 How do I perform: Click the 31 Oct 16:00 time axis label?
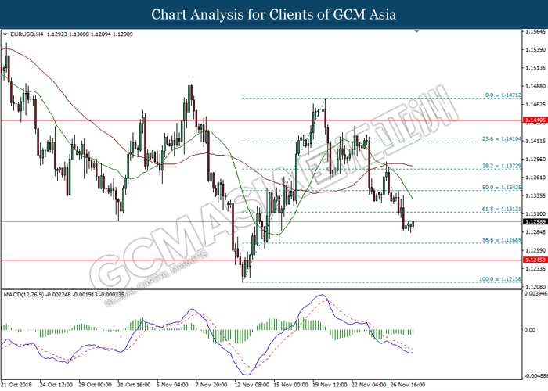(x=134, y=385)
